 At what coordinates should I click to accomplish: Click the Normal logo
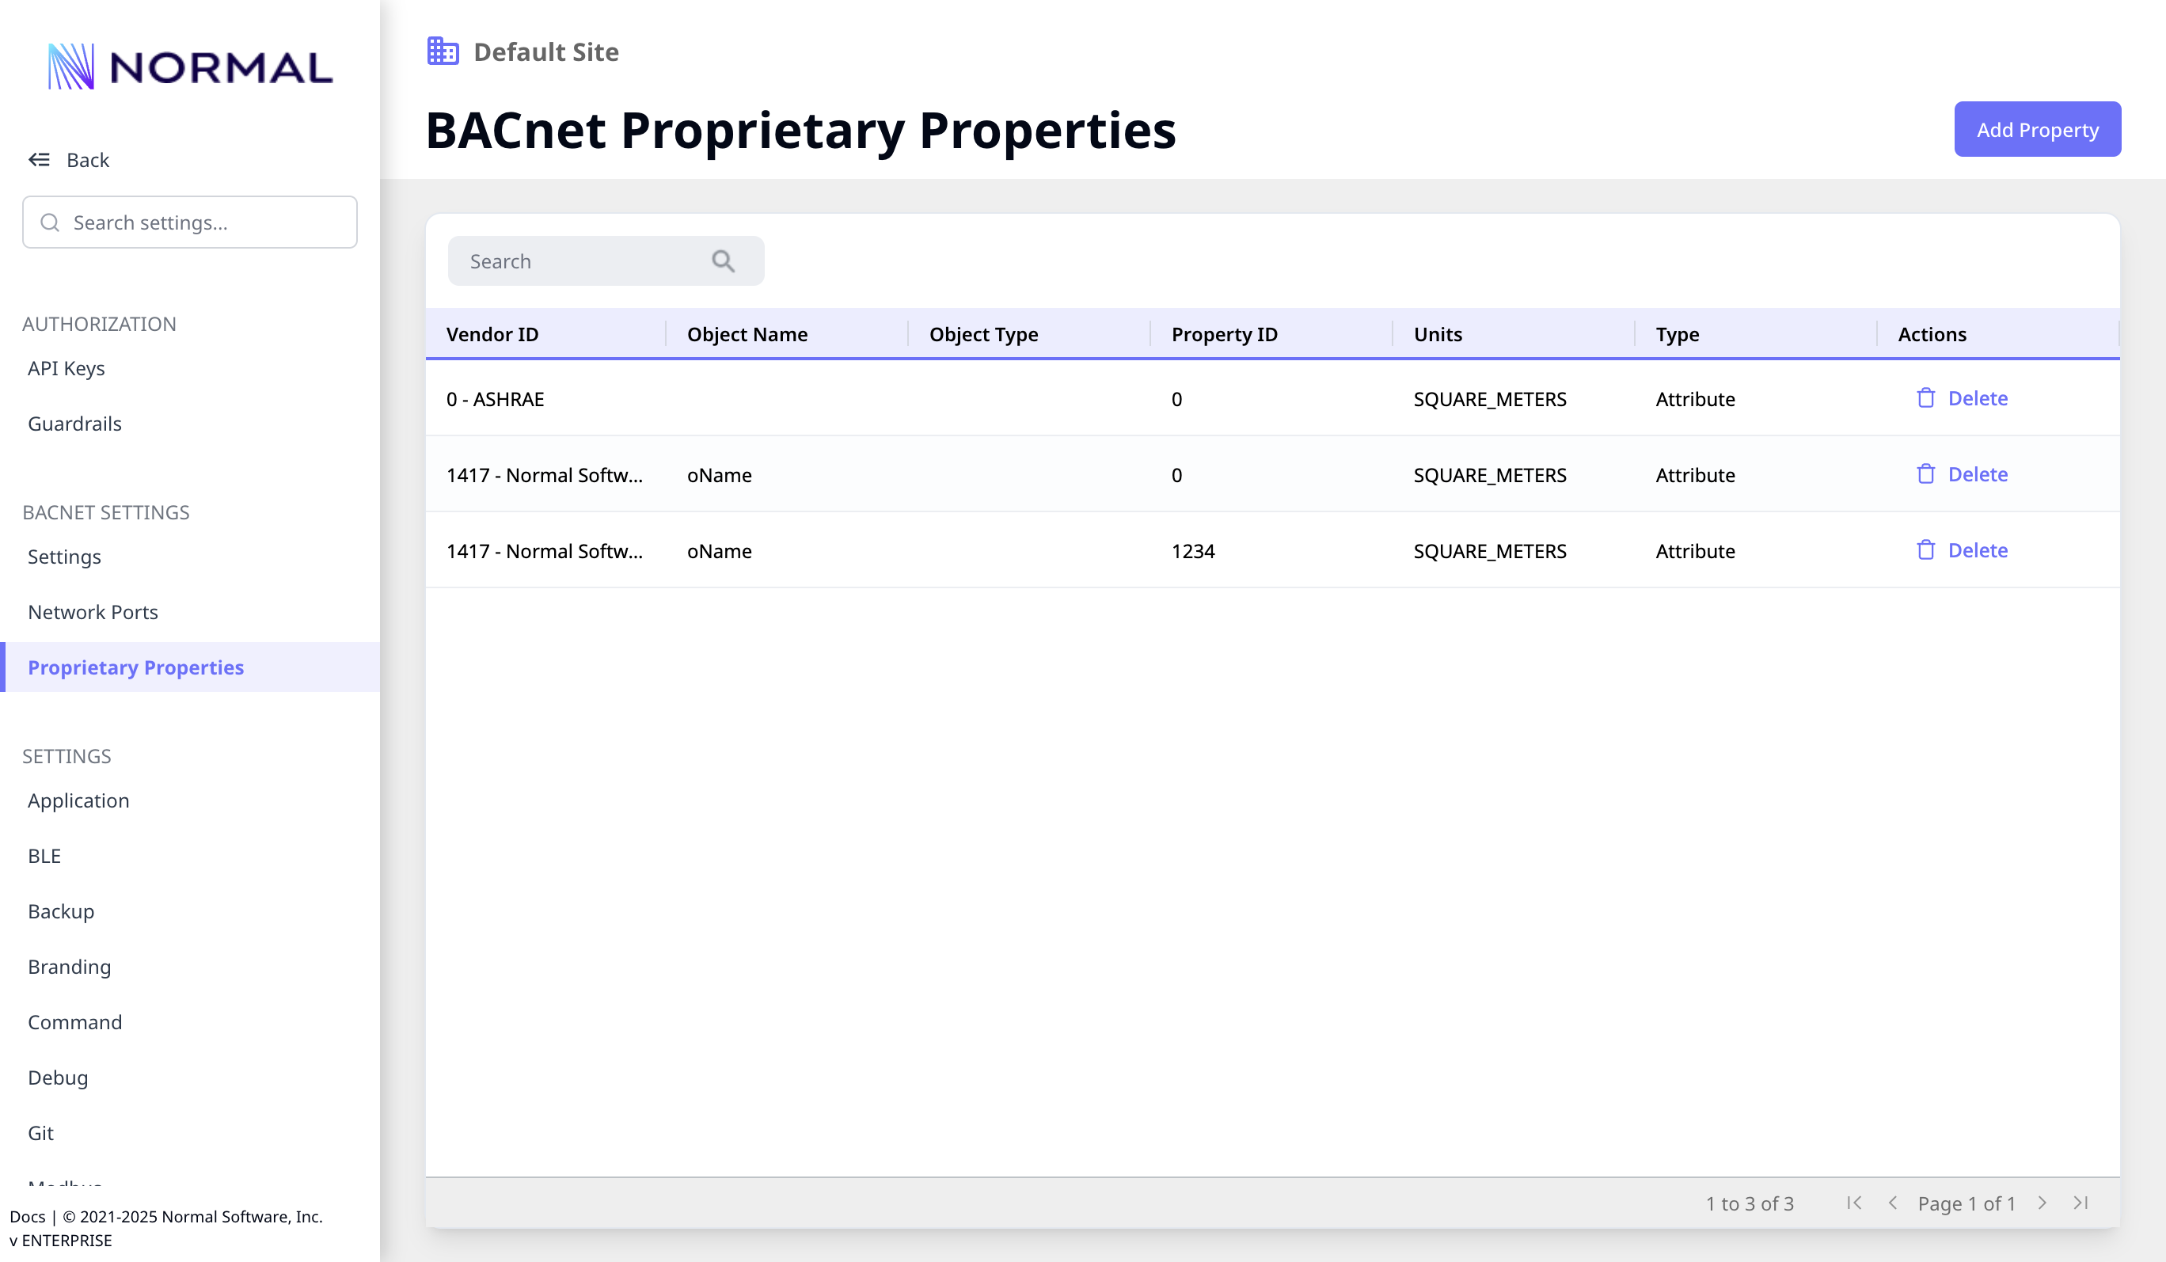(x=190, y=67)
